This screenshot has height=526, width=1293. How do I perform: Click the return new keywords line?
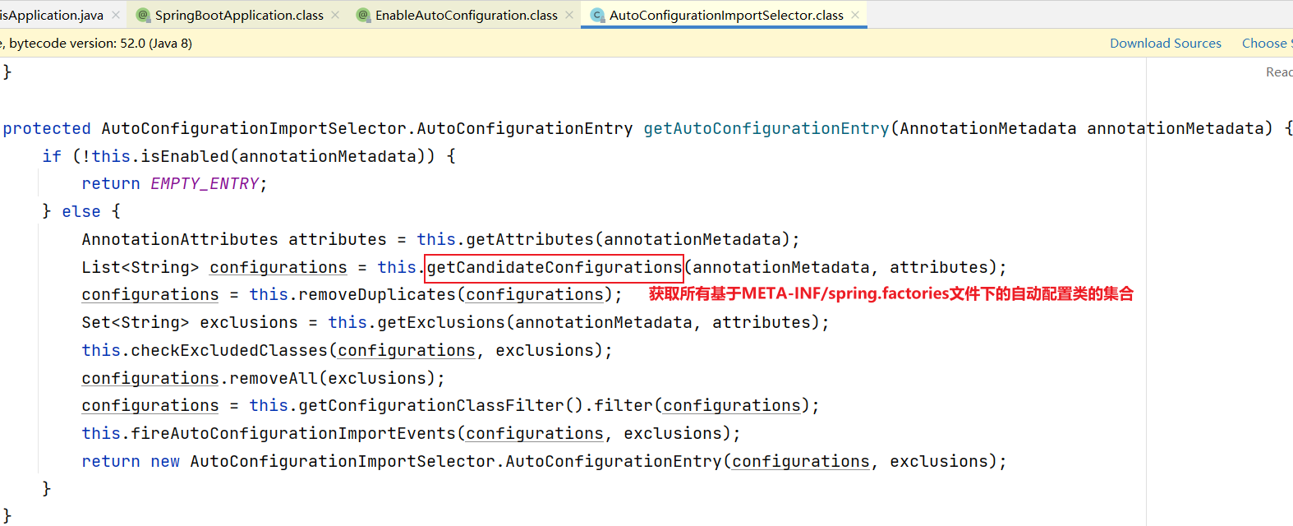tap(131, 461)
